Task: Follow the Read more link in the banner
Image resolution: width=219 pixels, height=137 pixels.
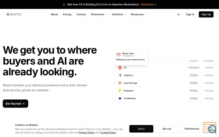Action: tap(149, 4)
